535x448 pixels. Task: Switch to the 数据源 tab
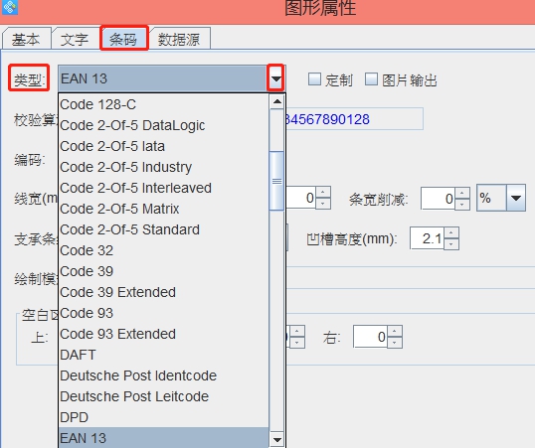(x=179, y=39)
